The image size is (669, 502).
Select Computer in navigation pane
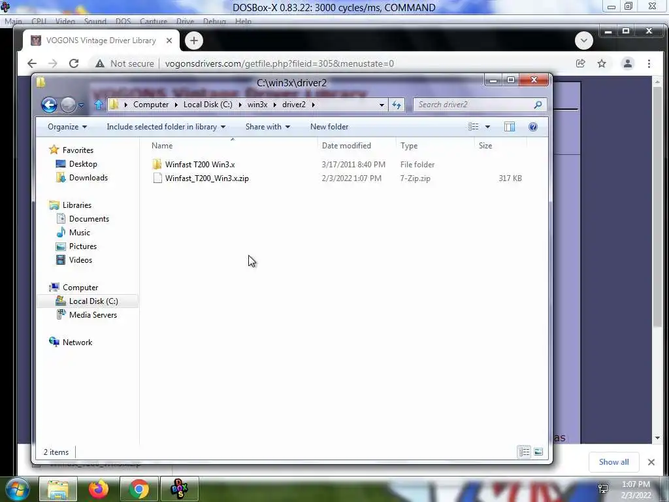coord(80,288)
